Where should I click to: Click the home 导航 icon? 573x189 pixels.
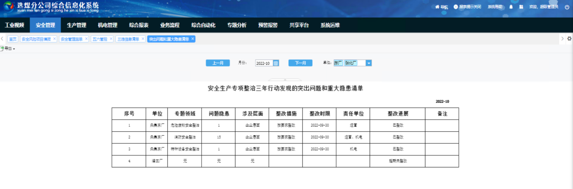(437, 7)
